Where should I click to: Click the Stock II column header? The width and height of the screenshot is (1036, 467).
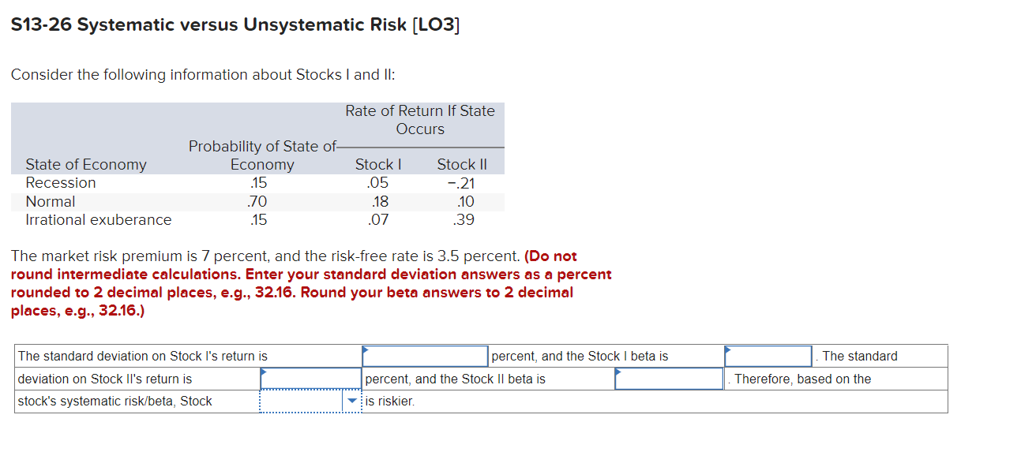461,164
